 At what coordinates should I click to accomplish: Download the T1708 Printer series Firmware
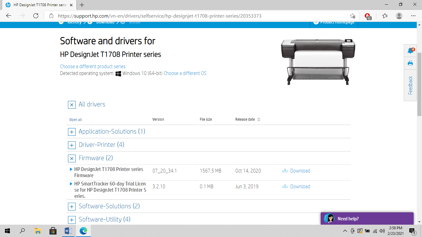tap(296, 171)
